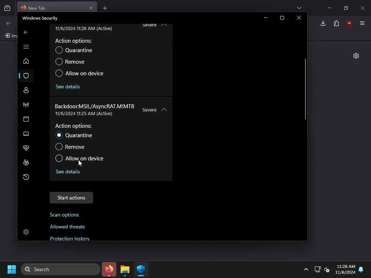Click the Windows Security scrollbar
Image resolution: width=371 pixels, height=278 pixels.
[x=305, y=89]
